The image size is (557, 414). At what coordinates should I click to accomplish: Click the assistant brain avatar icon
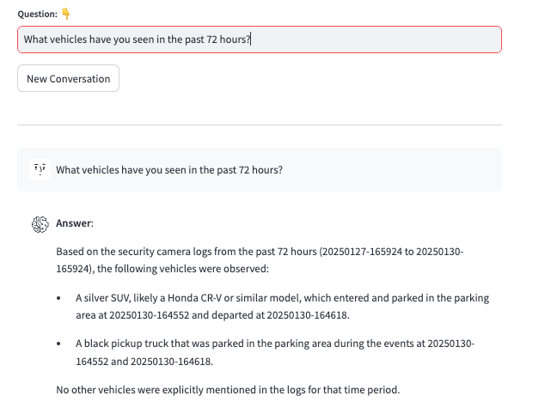pyautogui.click(x=40, y=224)
